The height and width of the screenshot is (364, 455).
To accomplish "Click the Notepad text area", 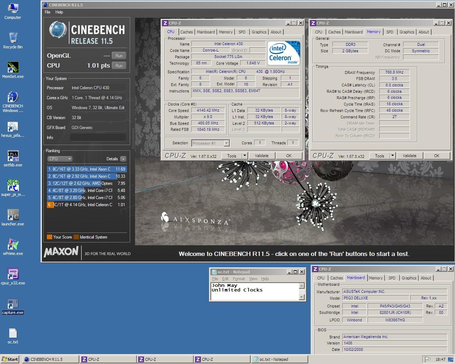I will tap(255, 291).
